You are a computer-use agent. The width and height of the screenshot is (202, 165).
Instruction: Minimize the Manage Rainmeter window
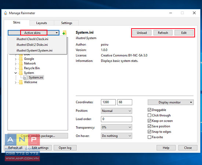click(x=170, y=13)
